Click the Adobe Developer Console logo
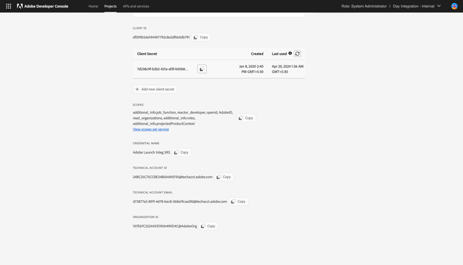 click(43, 6)
